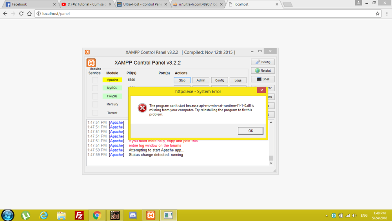Bookmark this page with the star
This screenshot has height=221, width=392.
click(x=377, y=13)
